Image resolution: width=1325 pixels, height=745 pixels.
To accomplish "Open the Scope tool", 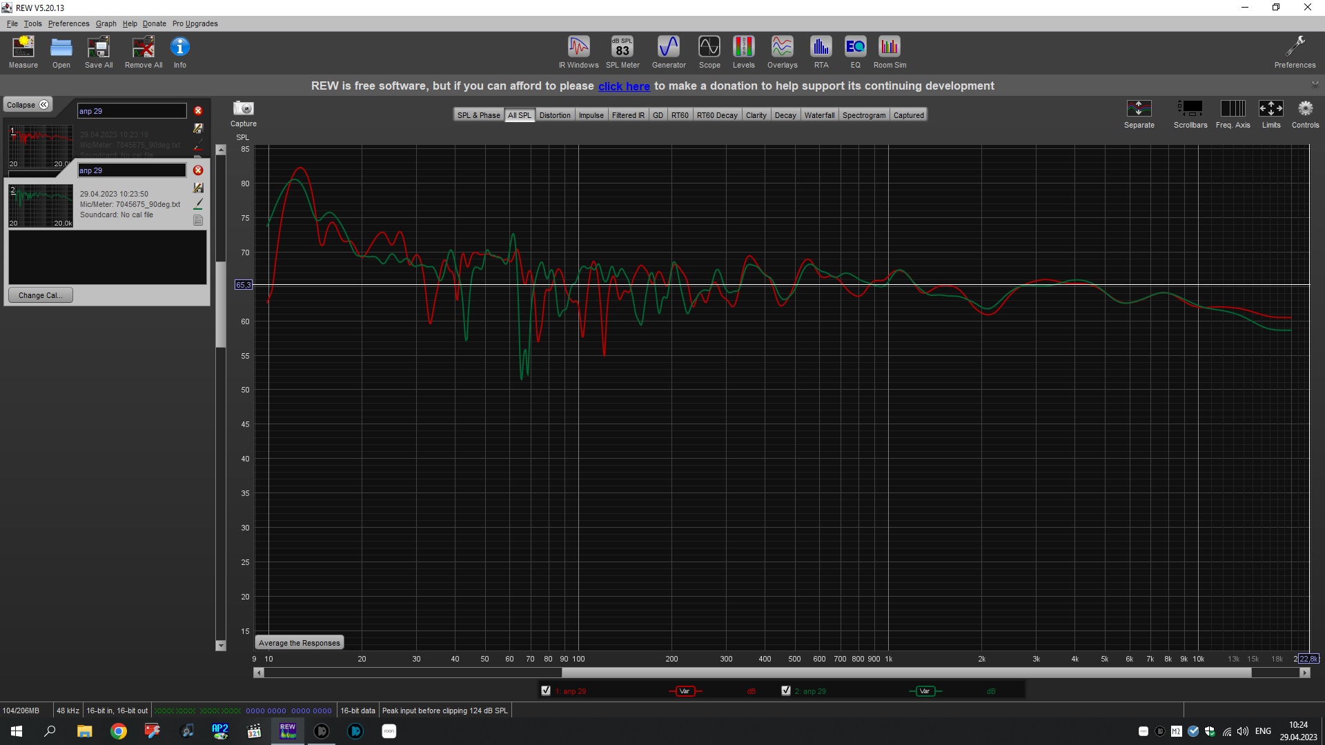I will [709, 52].
